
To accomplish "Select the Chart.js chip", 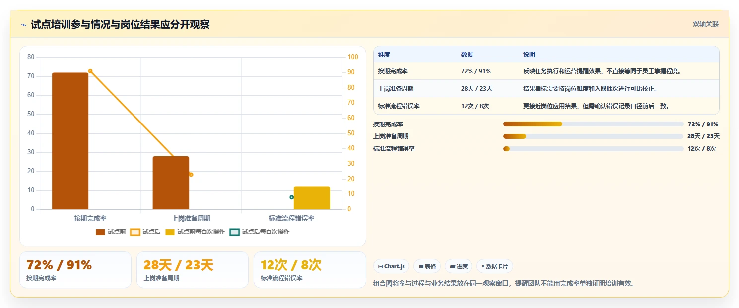I will coord(392,266).
